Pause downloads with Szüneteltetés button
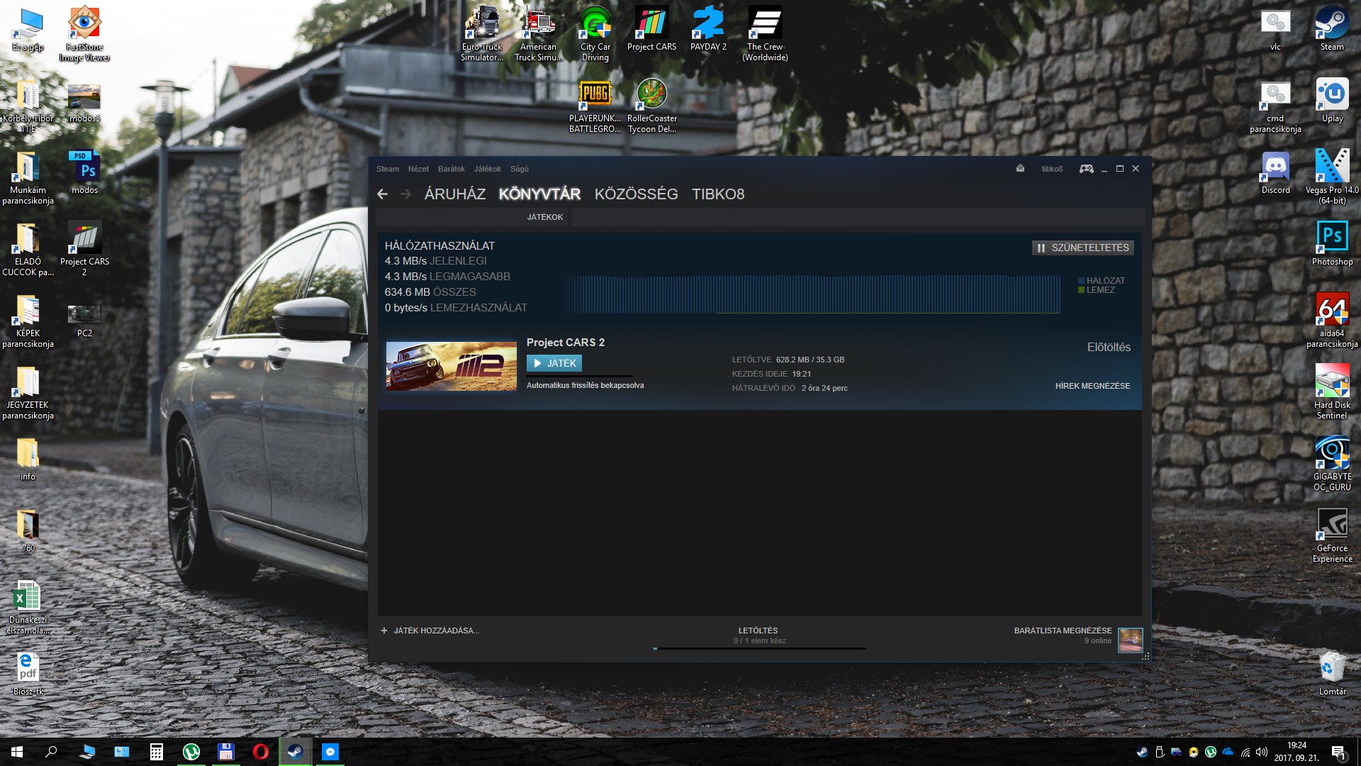The image size is (1361, 766). click(x=1082, y=248)
